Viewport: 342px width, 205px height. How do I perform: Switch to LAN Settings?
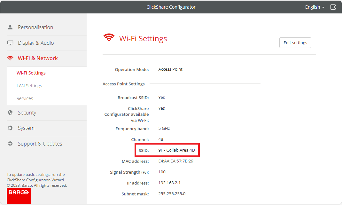tap(29, 85)
